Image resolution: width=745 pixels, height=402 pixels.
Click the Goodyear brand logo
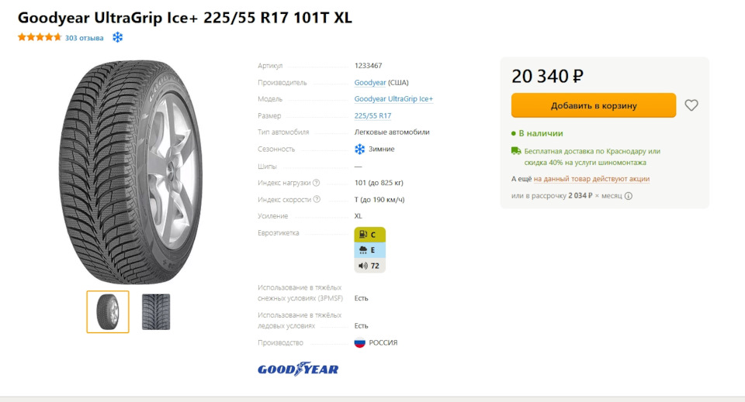pyautogui.click(x=298, y=369)
